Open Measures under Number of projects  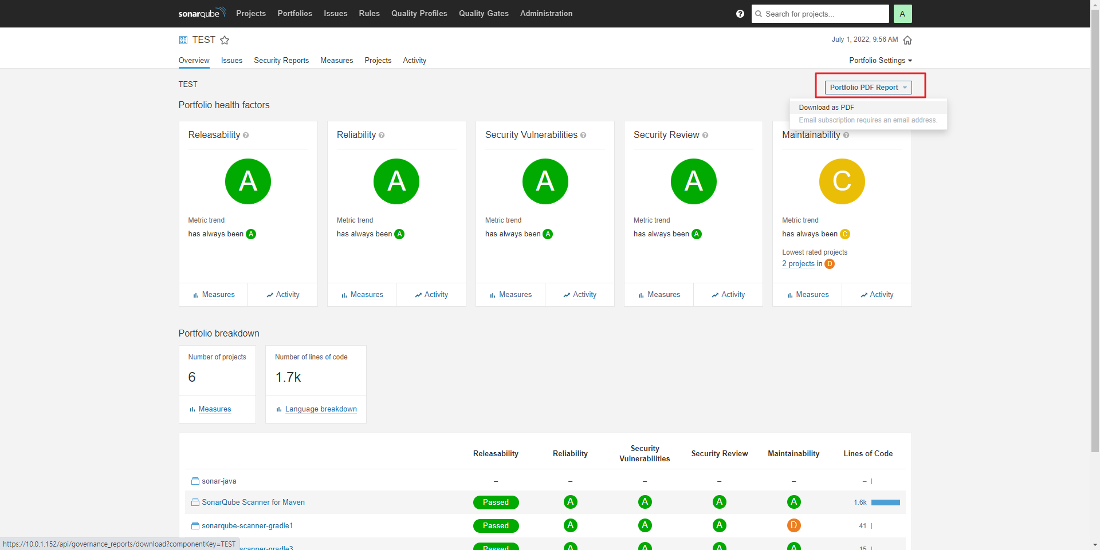tap(215, 409)
